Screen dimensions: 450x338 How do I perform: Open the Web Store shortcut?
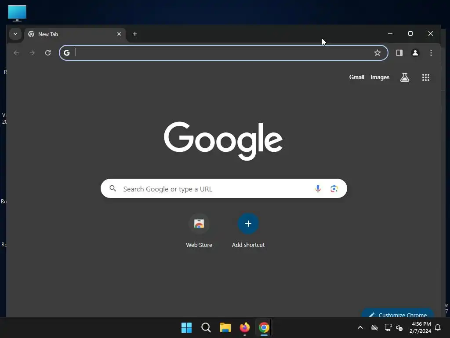[199, 231]
